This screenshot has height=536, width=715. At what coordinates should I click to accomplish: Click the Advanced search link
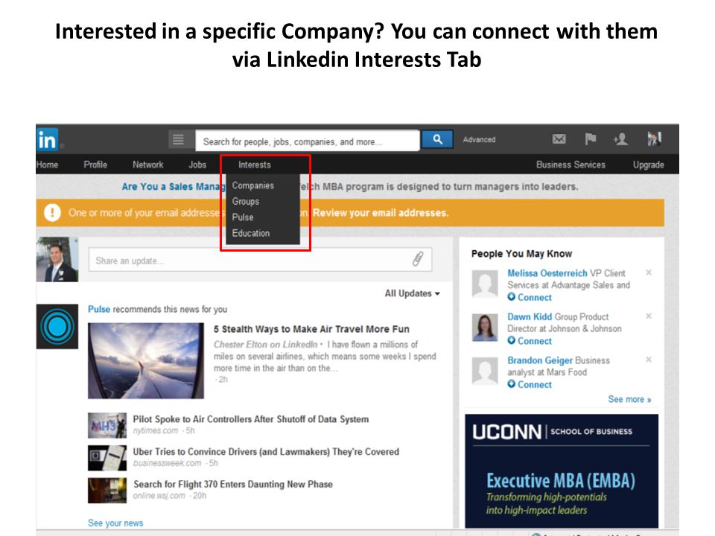[x=479, y=139]
